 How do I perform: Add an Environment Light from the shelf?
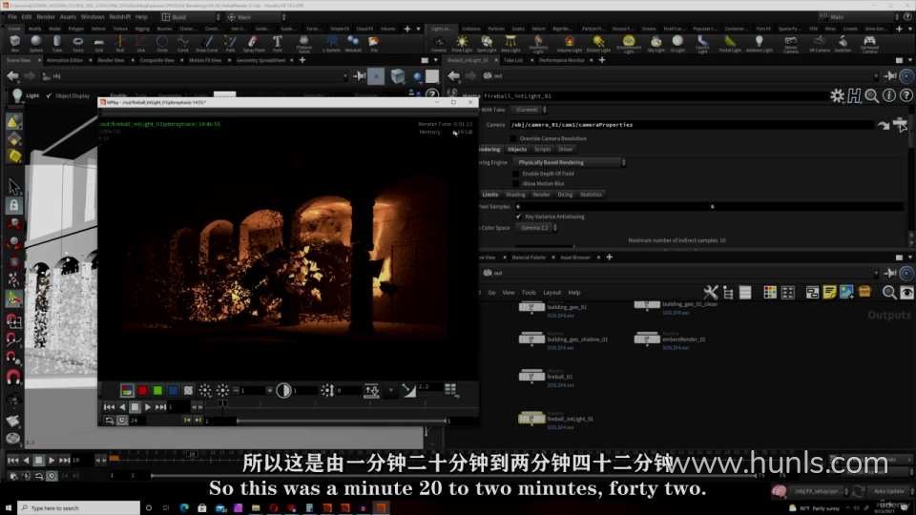coord(629,43)
